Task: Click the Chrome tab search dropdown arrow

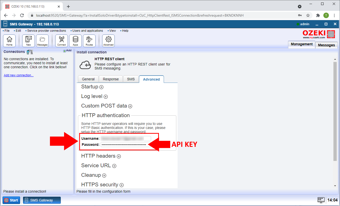Action: tap(300, 7)
